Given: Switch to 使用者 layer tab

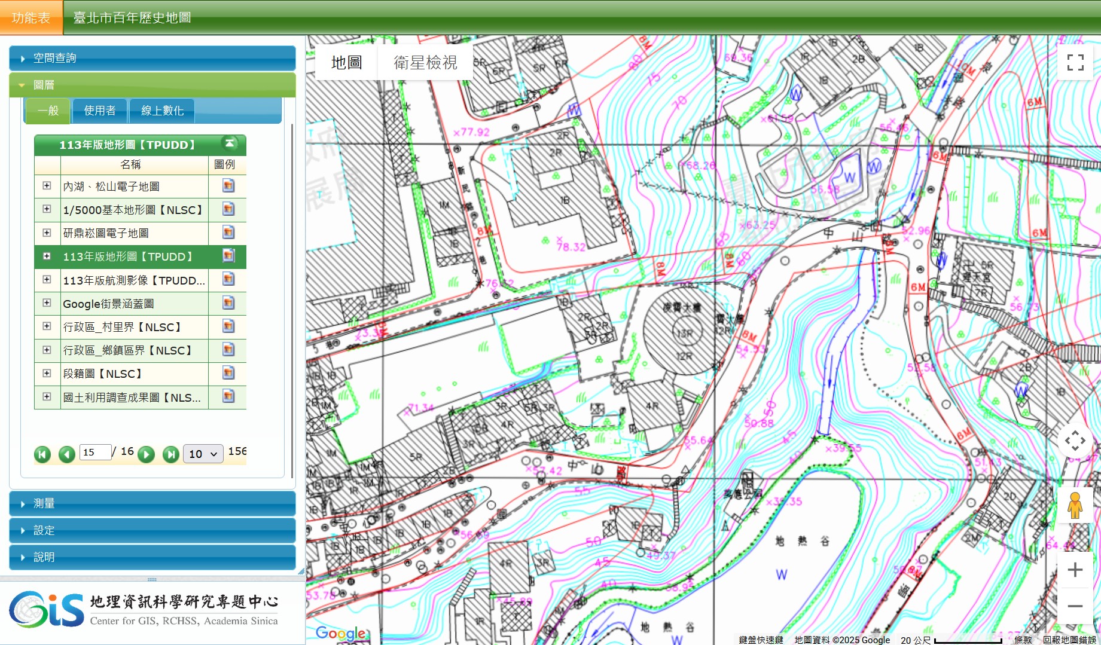Looking at the screenshot, I should (99, 111).
